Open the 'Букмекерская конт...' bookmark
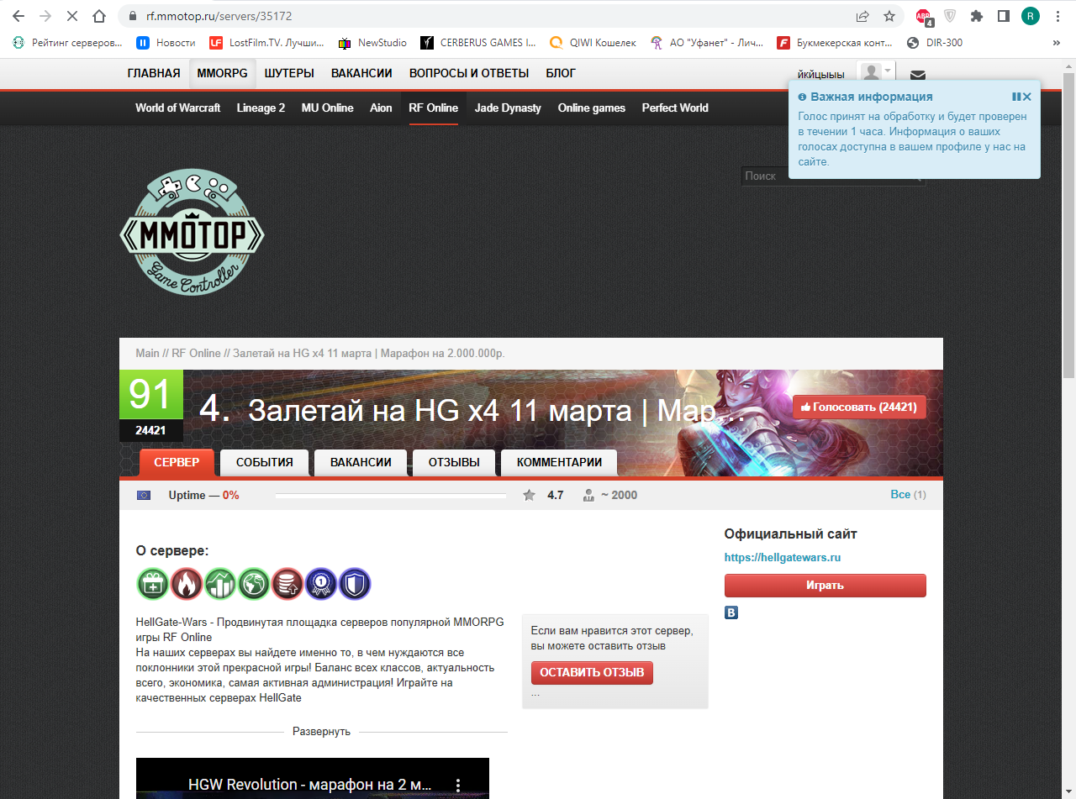Image resolution: width=1076 pixels, height=799 pixels. tap(835, 43)
